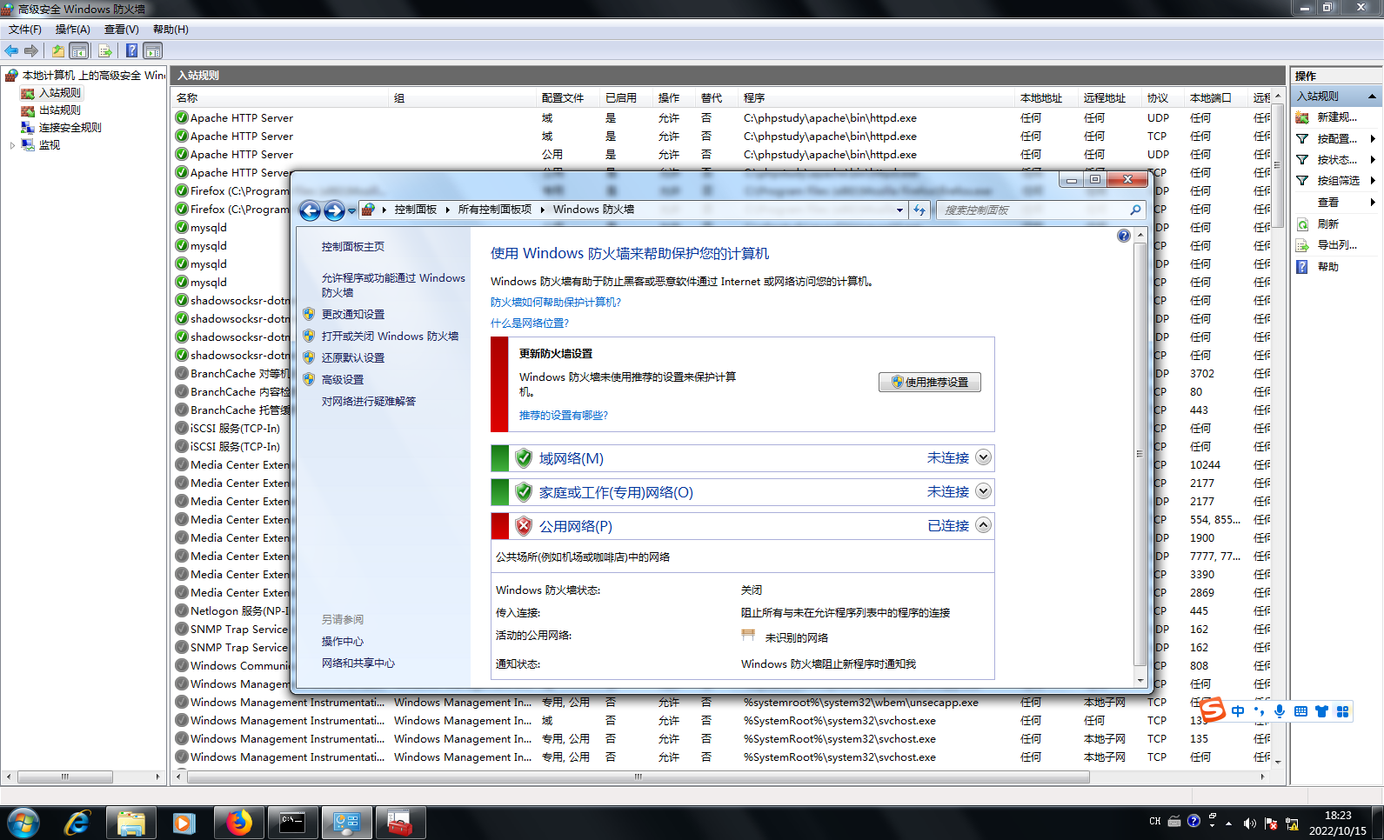Expand the 监视 tree node

point(12,145)
